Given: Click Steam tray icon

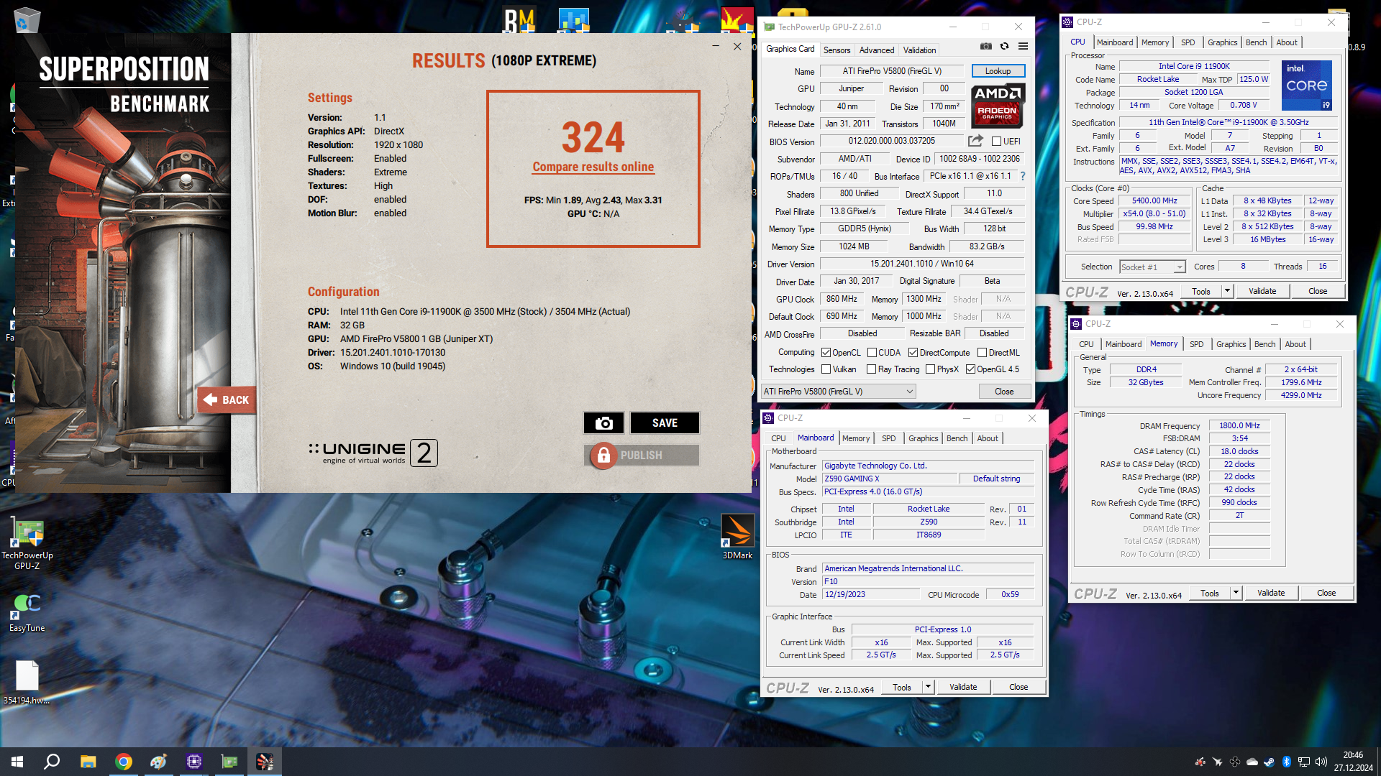Looking at the screenshot, I should tap(1269, 762).
